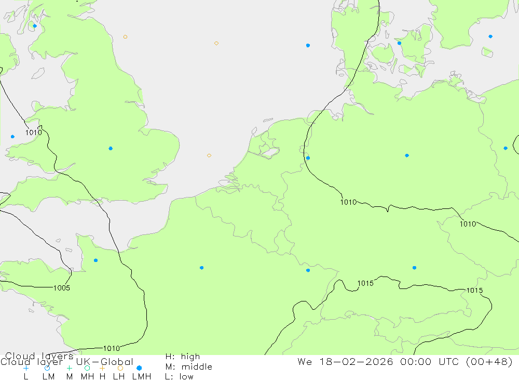Select the blue marker in the Irish Sea
519x381 pixels.
coord(12,137)
